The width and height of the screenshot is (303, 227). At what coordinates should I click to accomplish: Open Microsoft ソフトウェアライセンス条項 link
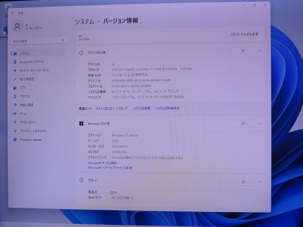(x=110, y=168)
